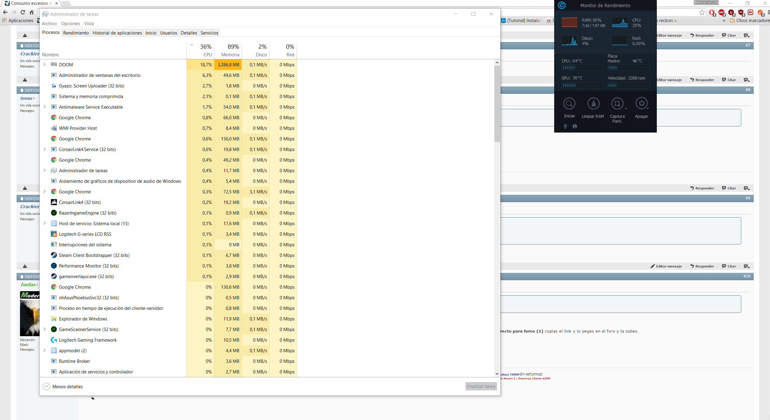Open the Detalles tab
770x420 pixels.
point(189,33)
